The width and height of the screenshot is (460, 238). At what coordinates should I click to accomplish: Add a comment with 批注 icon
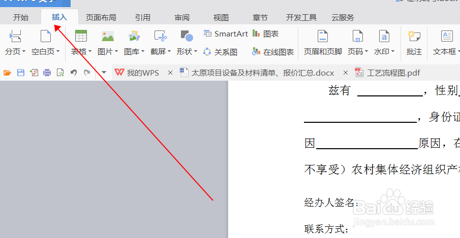[x=414, y=37]
